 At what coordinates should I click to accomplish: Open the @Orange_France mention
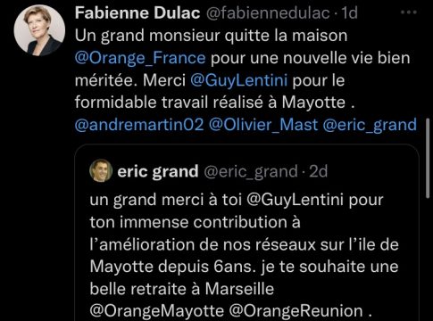click(140, 58)
